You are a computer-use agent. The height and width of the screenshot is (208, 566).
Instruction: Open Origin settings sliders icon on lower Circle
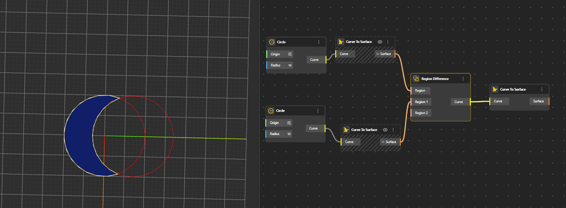tap(289, 123)
